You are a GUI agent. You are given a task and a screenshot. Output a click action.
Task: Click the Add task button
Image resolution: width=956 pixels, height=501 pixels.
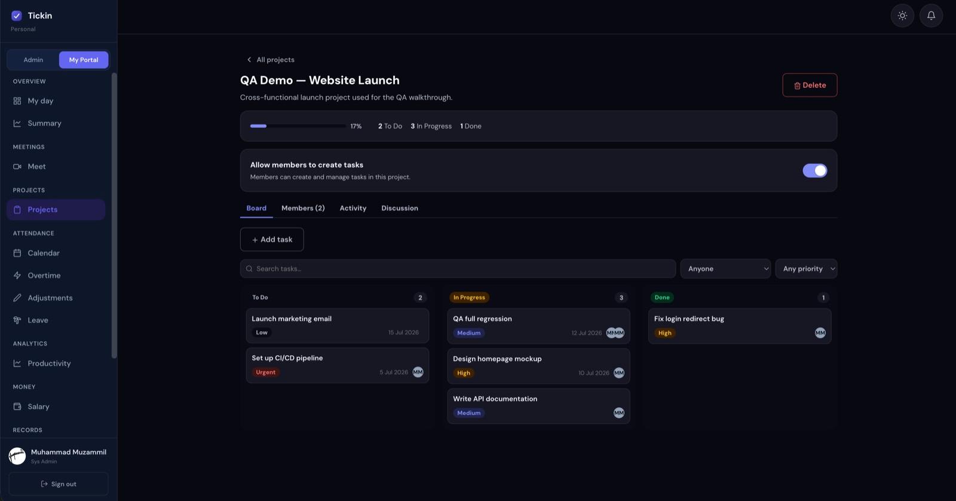point(272,239)
